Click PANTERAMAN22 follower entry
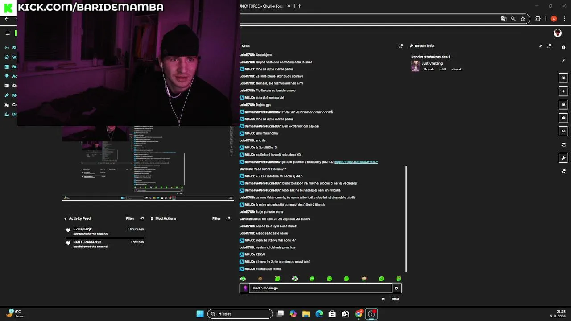The width and height of the screenshot is (571, 321). click(104, 244)
